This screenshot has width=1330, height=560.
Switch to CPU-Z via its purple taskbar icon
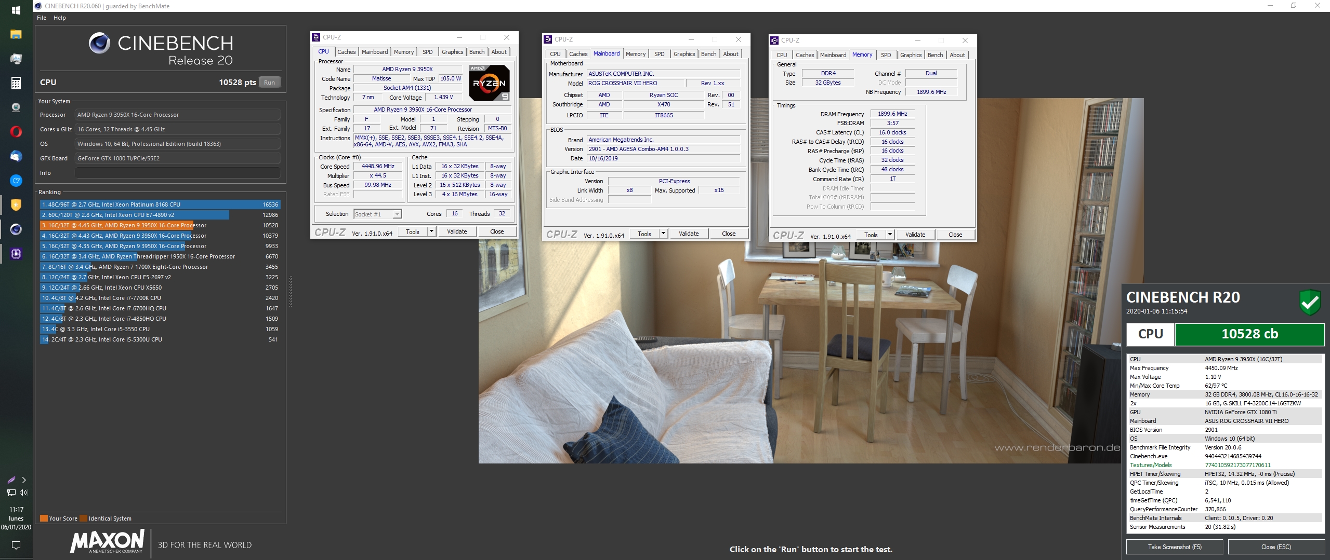[16, 254]
